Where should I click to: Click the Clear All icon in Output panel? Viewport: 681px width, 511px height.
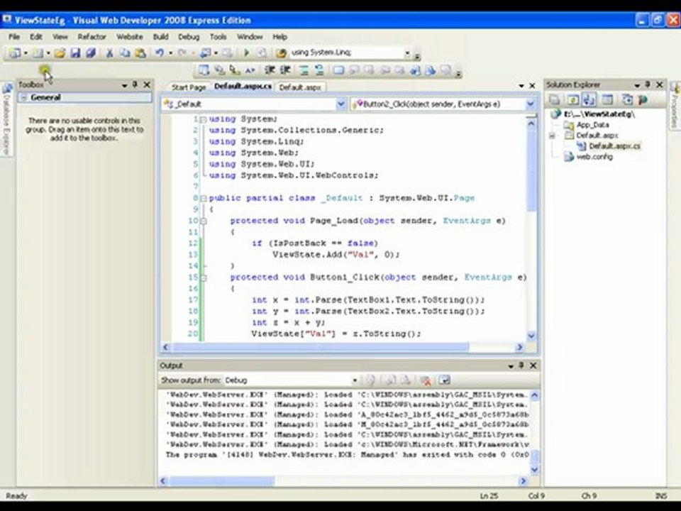click(426, 380)
